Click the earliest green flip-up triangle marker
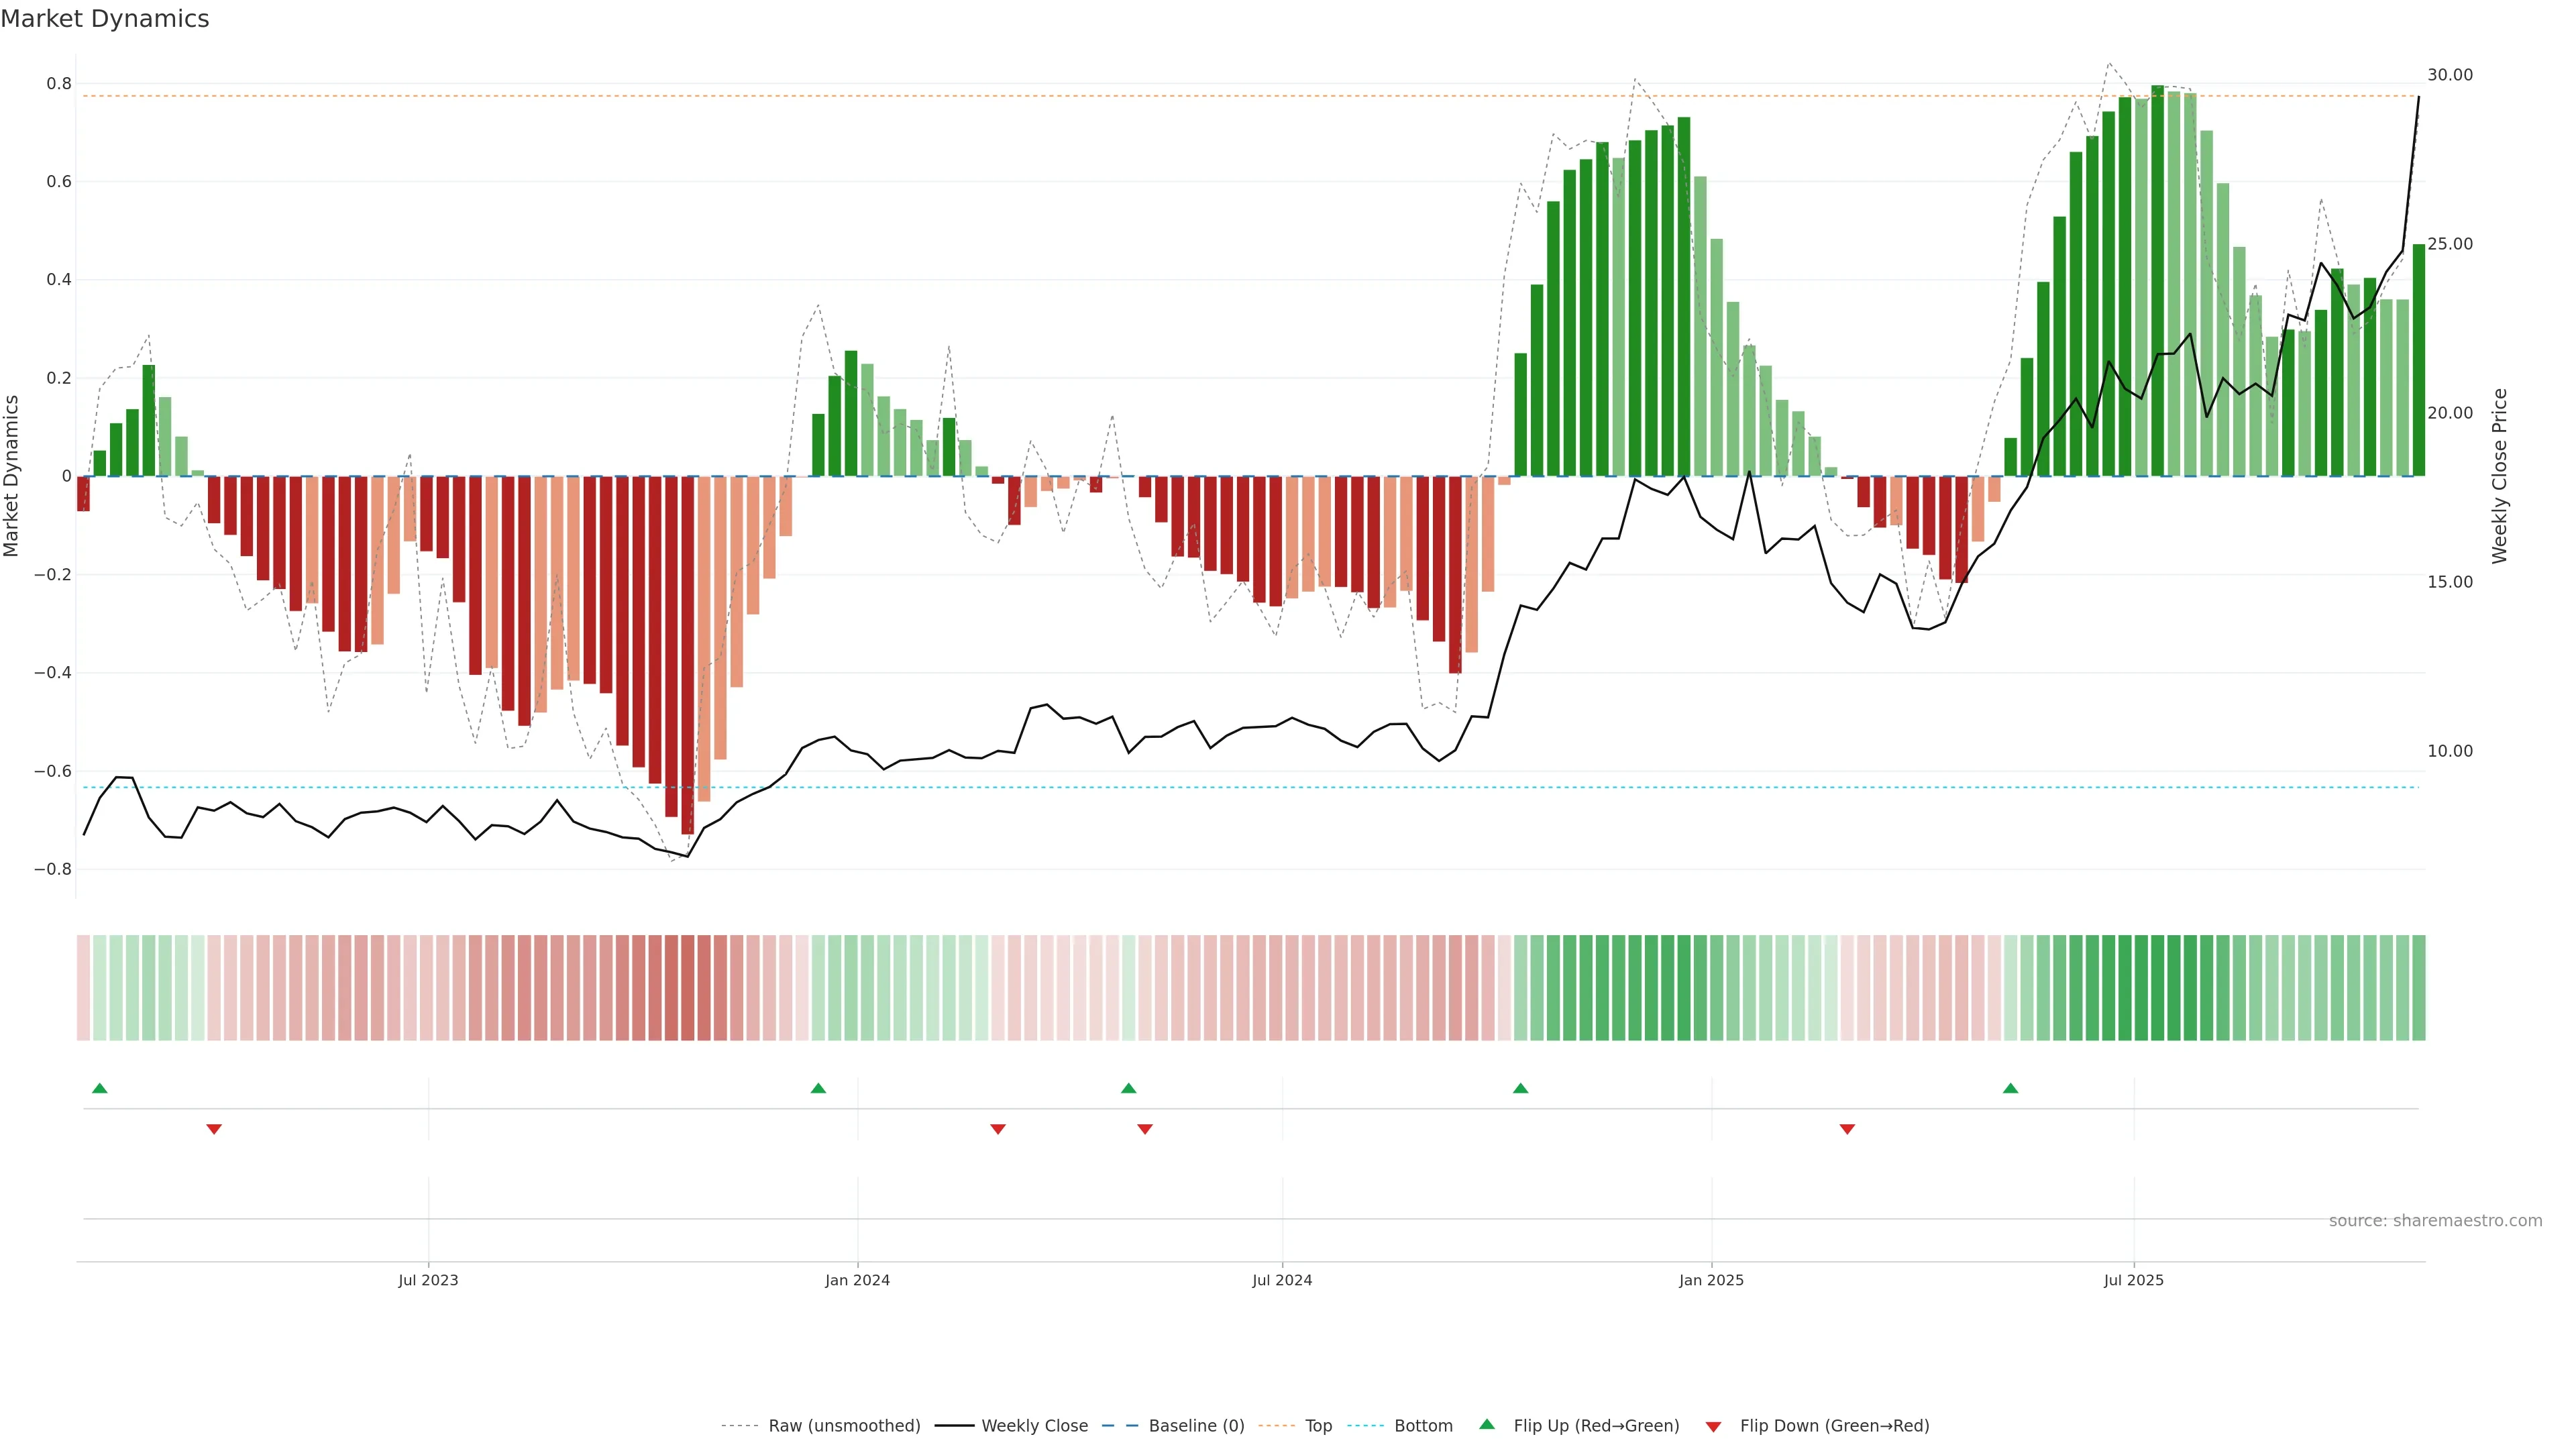The image size is (2576, 1449). (99, 1088)
